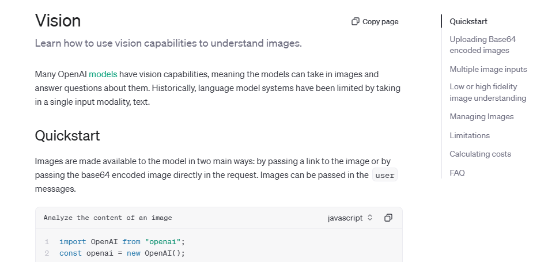Click the subtitle about vision capabilities
The height and width of the screenshot is (262, 548).
click(168, 43)
